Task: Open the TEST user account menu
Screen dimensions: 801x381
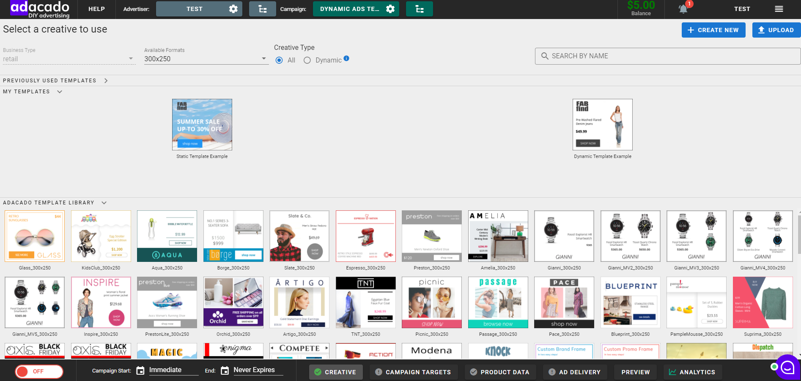Action: [x=742, y=9]
